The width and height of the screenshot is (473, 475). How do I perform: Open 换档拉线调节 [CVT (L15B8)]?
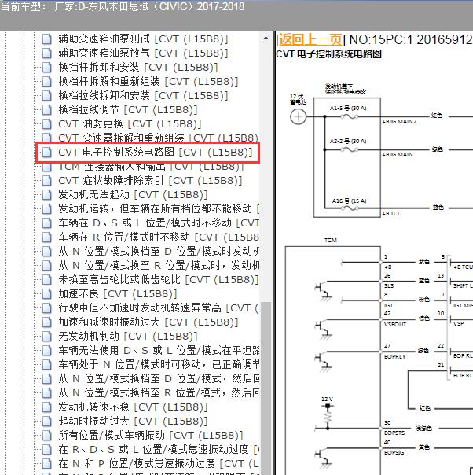point(128,109)
